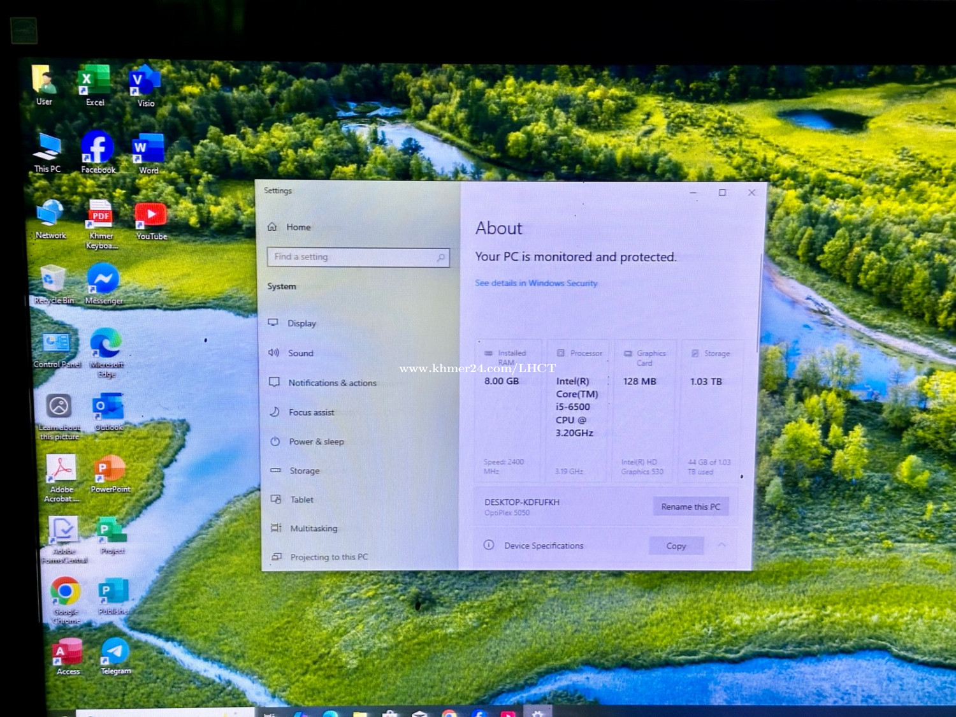Open Telegram desktop icon

115,653
